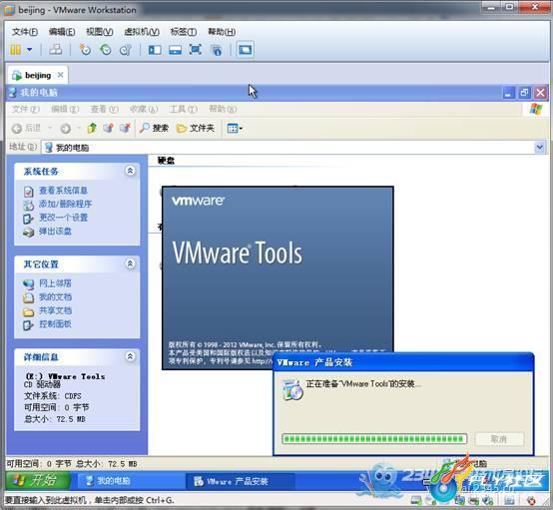Viewport: 553px width, 510px height.
Task: Open guest 查看(V) menu
Action: coord(105,109)
